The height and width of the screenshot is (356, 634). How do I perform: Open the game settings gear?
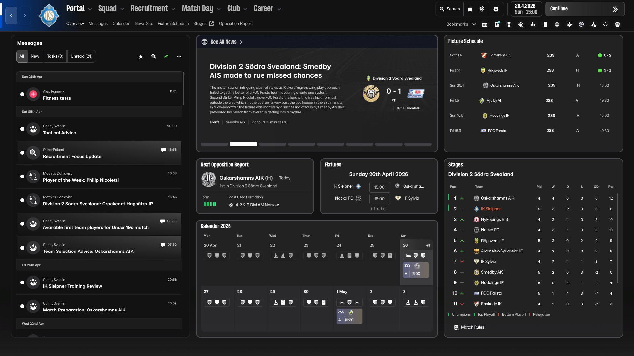(x=496, y=9)
